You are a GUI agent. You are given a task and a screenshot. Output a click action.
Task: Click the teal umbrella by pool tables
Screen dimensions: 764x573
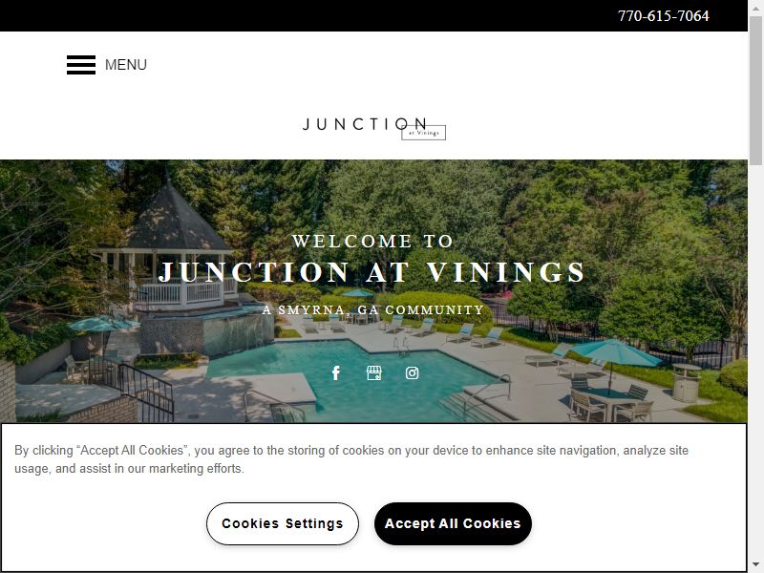point(615,354)
